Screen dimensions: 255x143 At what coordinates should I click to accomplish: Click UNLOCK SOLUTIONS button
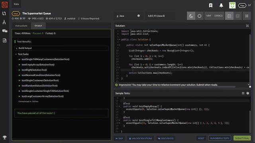pos(141,138)
